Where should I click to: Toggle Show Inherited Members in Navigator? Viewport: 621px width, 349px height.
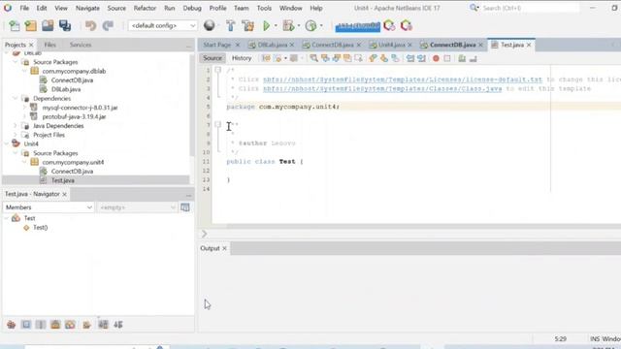[11, 325]
